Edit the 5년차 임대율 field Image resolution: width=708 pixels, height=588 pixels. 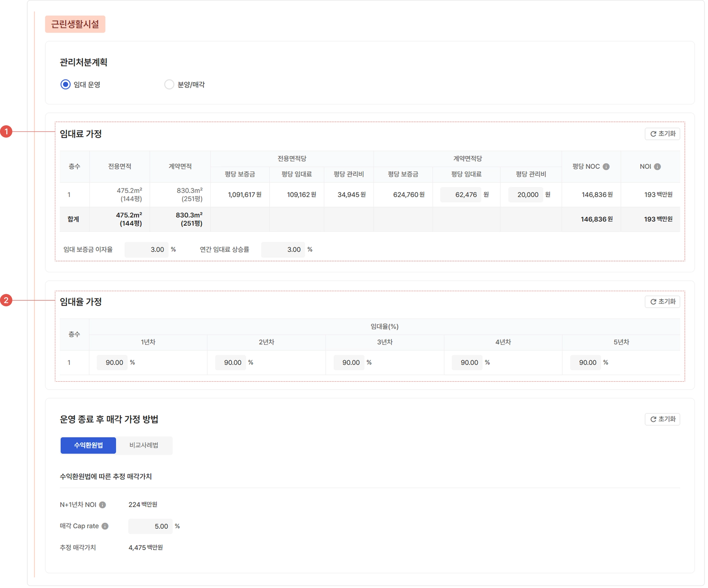coord(585,363)
